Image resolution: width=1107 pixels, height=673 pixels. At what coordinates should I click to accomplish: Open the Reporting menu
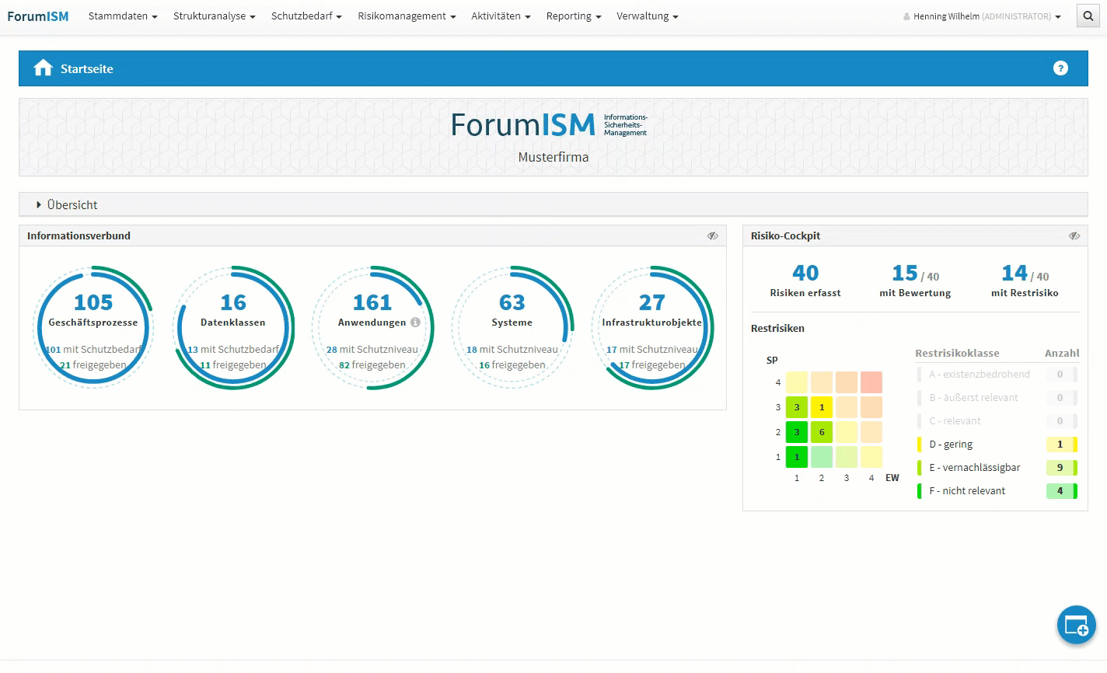coord(573,16)
